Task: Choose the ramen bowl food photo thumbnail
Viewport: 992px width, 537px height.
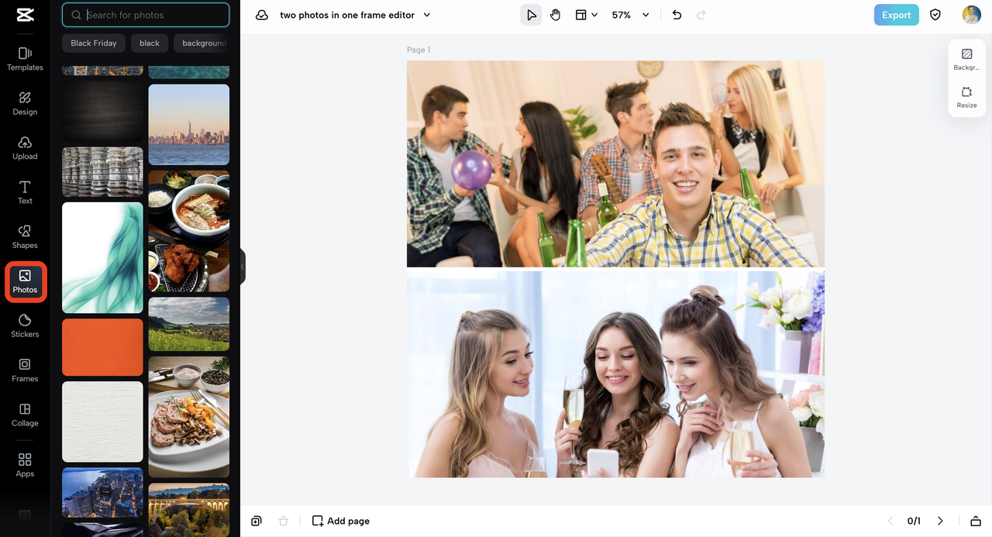Action: [x=189, y=231]
